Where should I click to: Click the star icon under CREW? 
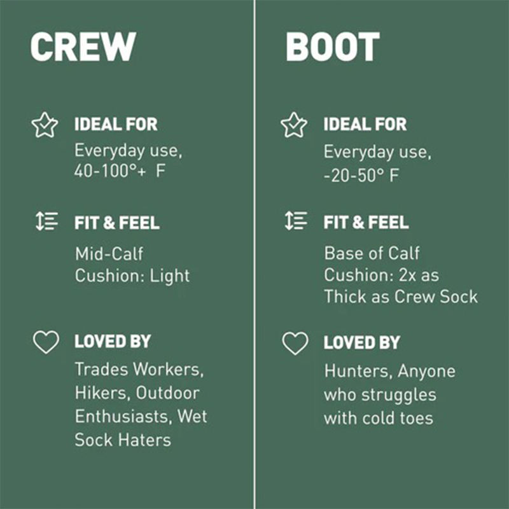[45, 125]
